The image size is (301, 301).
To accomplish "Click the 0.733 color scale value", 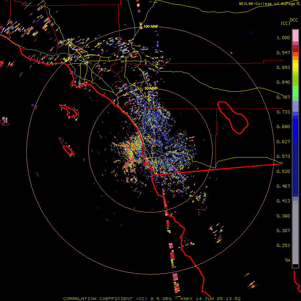I will pyautogui.click(x=283, y=112).
